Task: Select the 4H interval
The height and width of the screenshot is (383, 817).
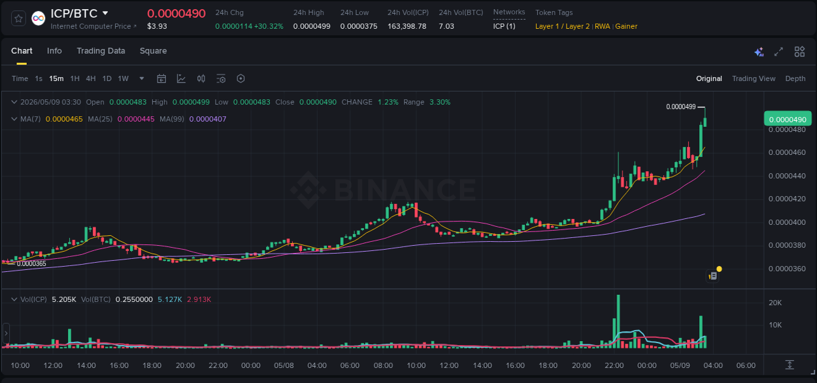Action: (91, 78)
